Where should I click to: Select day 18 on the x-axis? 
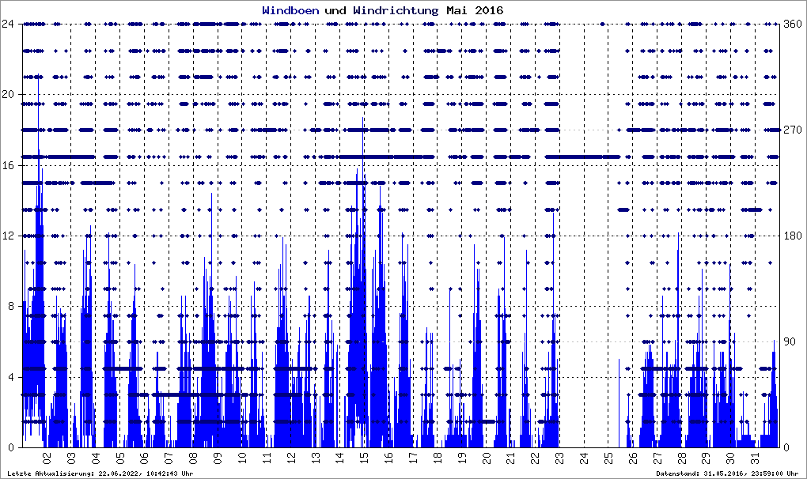pyautogui.click(x=438, y=458)
